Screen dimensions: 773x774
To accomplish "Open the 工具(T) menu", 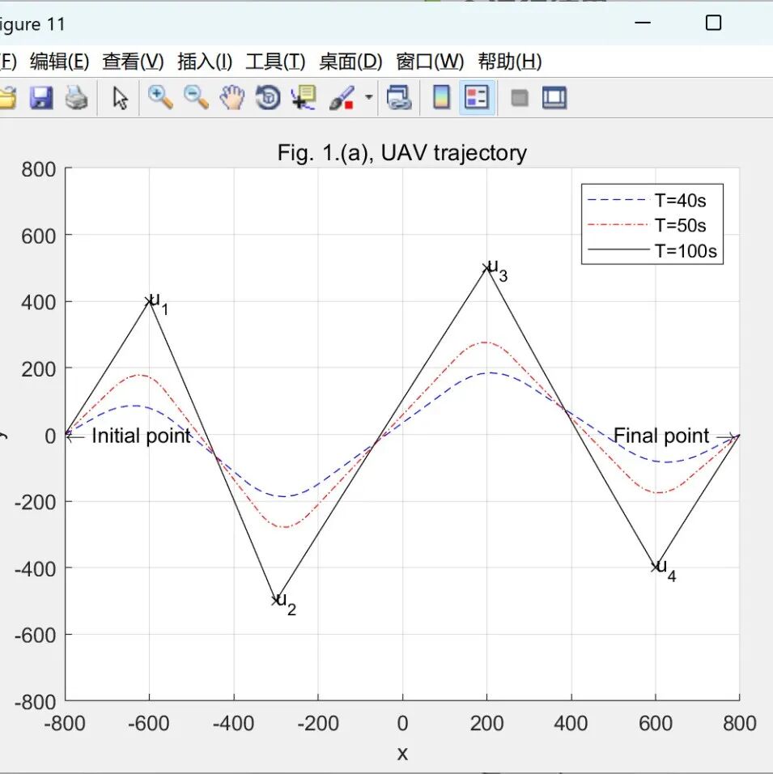I will click(275, 62).
